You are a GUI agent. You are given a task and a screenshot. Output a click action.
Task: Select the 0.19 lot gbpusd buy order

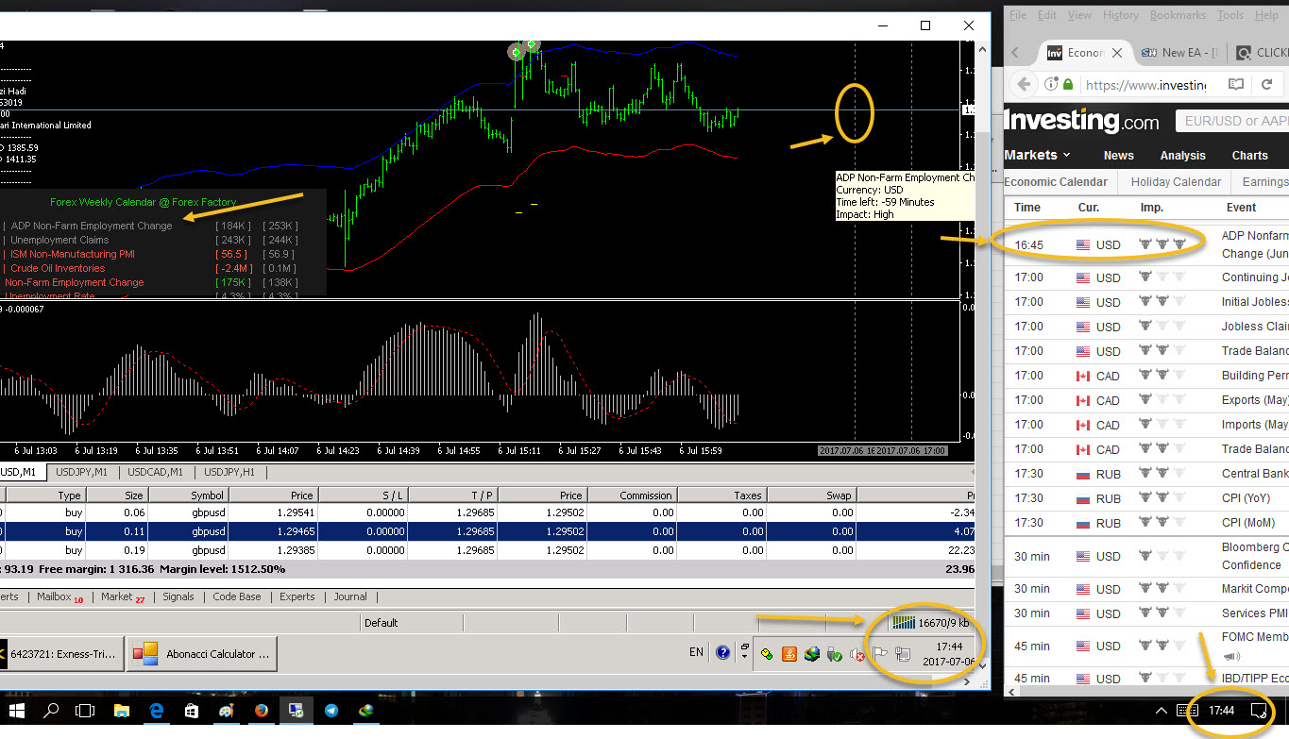pyautogui.click(x=486, y=549)
